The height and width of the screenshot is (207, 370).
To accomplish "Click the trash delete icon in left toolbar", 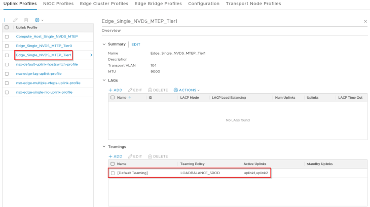I will pos(26,20).
